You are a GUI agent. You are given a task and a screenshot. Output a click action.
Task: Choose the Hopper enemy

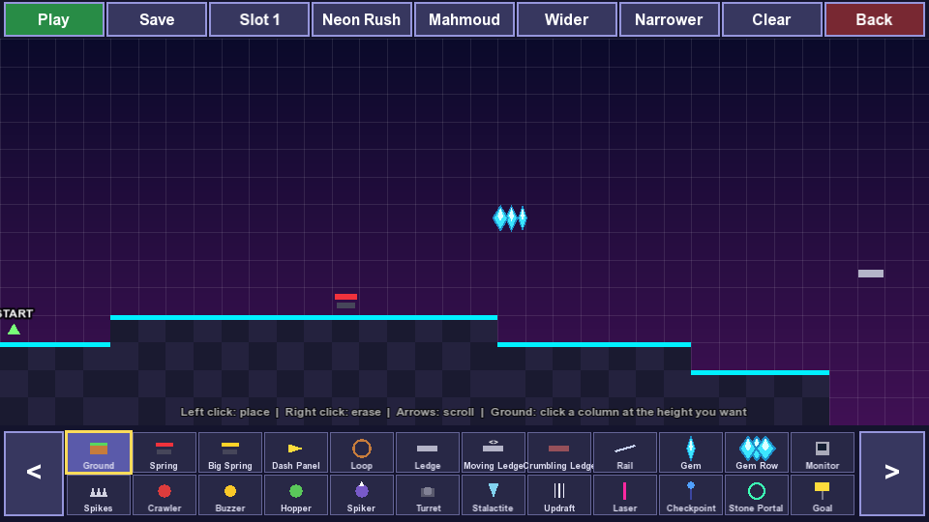pyautogui.click(x=296, y=495)
